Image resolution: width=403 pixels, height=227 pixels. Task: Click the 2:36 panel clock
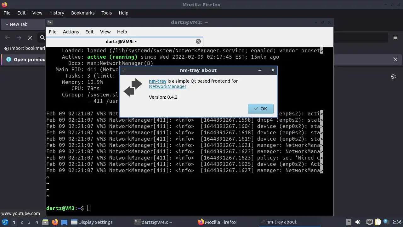click(397, 222)
